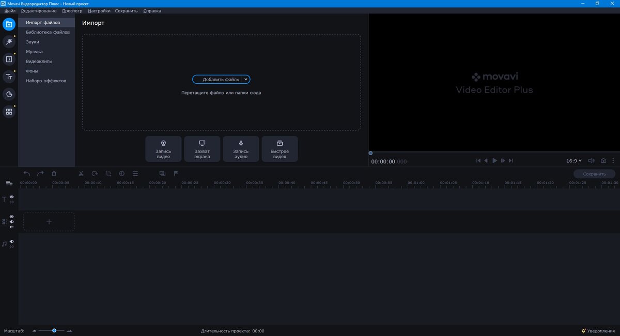620x336 pixels.
Task: Click the Сохранить button
Action: tap(594, 174)
